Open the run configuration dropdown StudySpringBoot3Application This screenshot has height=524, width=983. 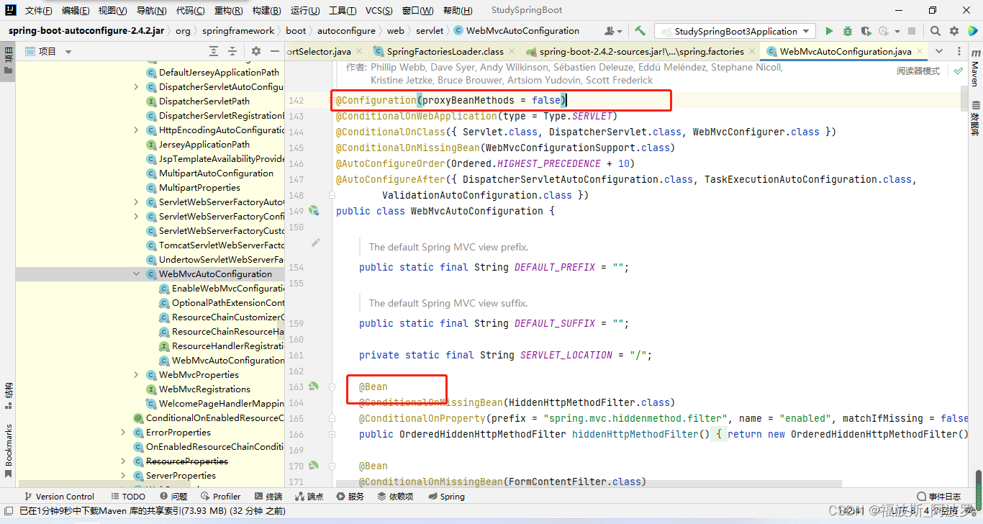pos(735,31)
